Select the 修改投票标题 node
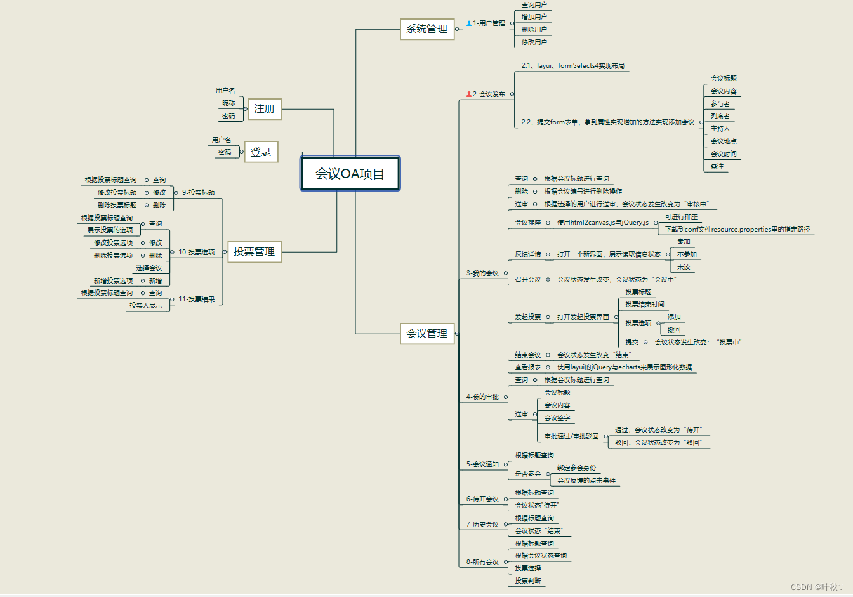This screenshot has width=853, height=597. (117, 193)
